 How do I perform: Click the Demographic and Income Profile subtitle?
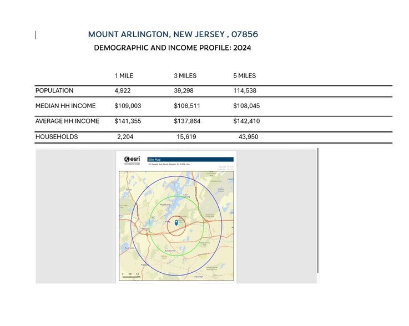[173, 48]
